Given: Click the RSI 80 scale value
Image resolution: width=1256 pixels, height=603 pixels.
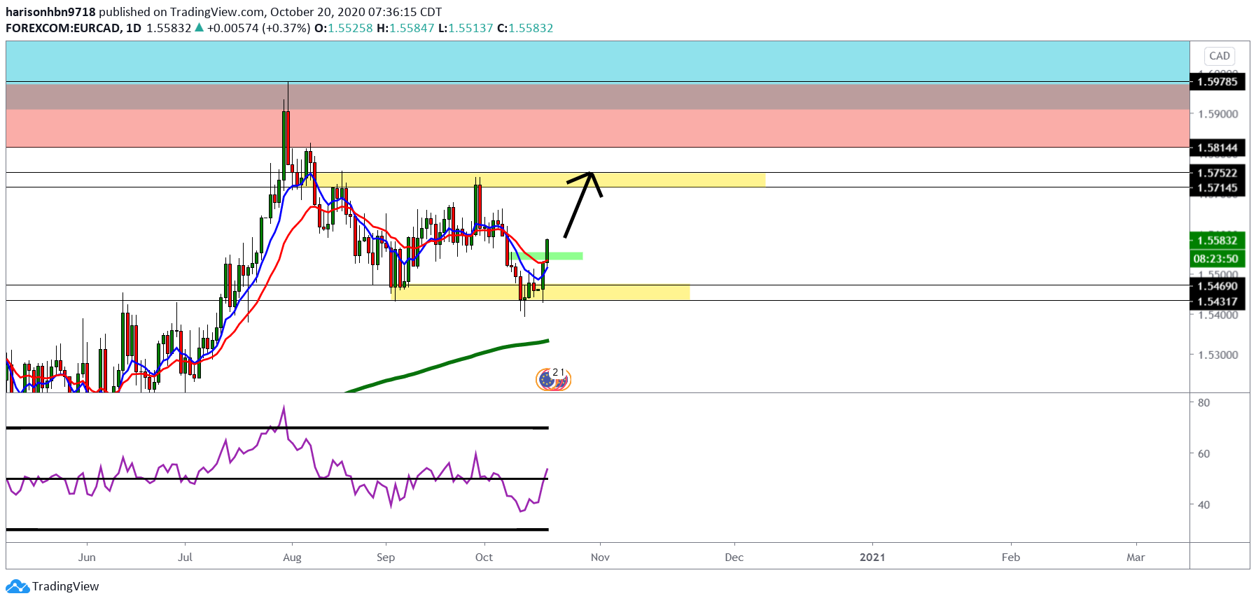Looking at the screenshot, I should pyautogui.click(x=1203, y=403).
